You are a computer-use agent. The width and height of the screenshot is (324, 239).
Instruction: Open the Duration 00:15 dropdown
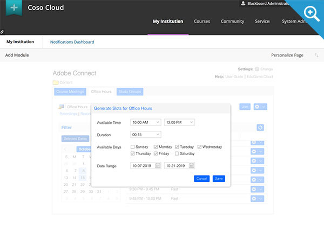coord(146,135)
